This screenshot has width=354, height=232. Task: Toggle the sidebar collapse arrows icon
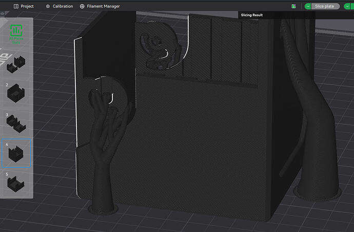click(x=2, y=13)
